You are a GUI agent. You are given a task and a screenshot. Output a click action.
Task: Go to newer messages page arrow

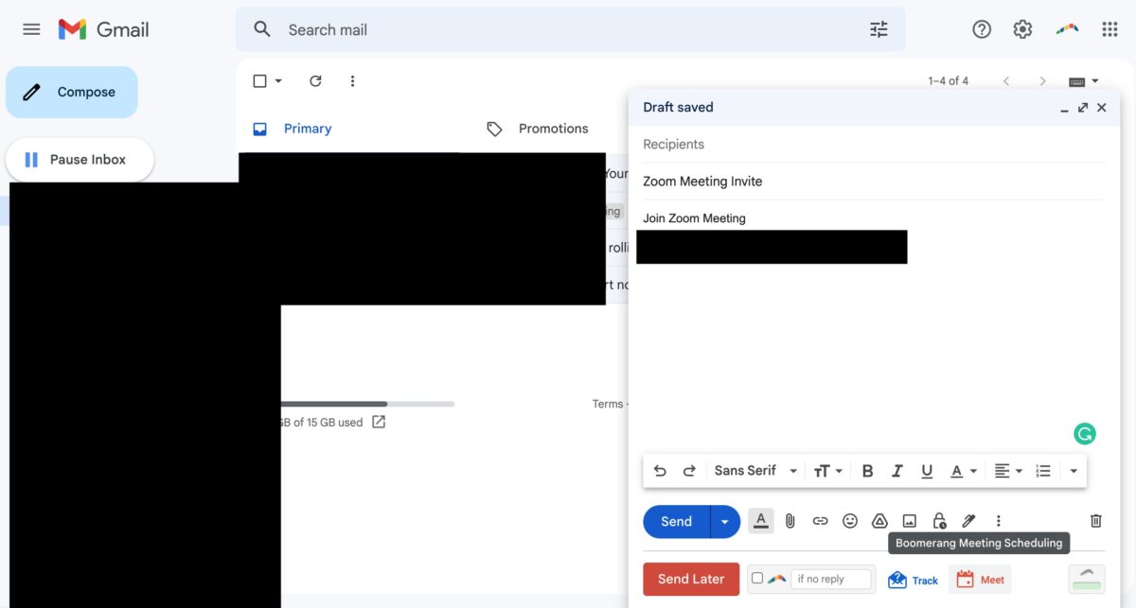[1006, 81]
